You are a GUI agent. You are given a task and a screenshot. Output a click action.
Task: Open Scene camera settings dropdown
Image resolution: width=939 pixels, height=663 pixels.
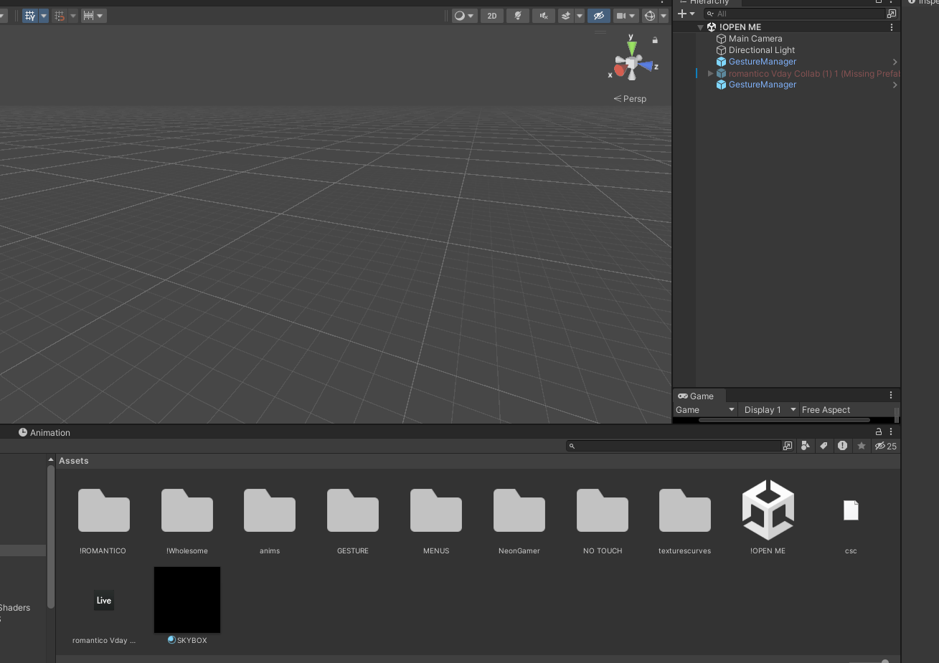[626, 16]
